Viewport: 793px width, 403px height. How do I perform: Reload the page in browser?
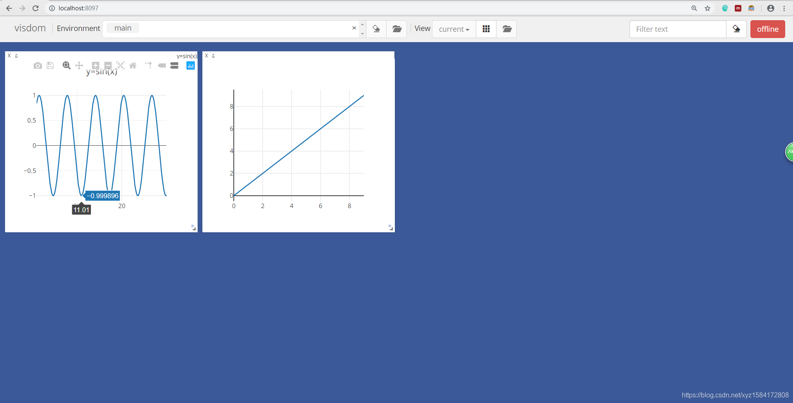(36, 8)
